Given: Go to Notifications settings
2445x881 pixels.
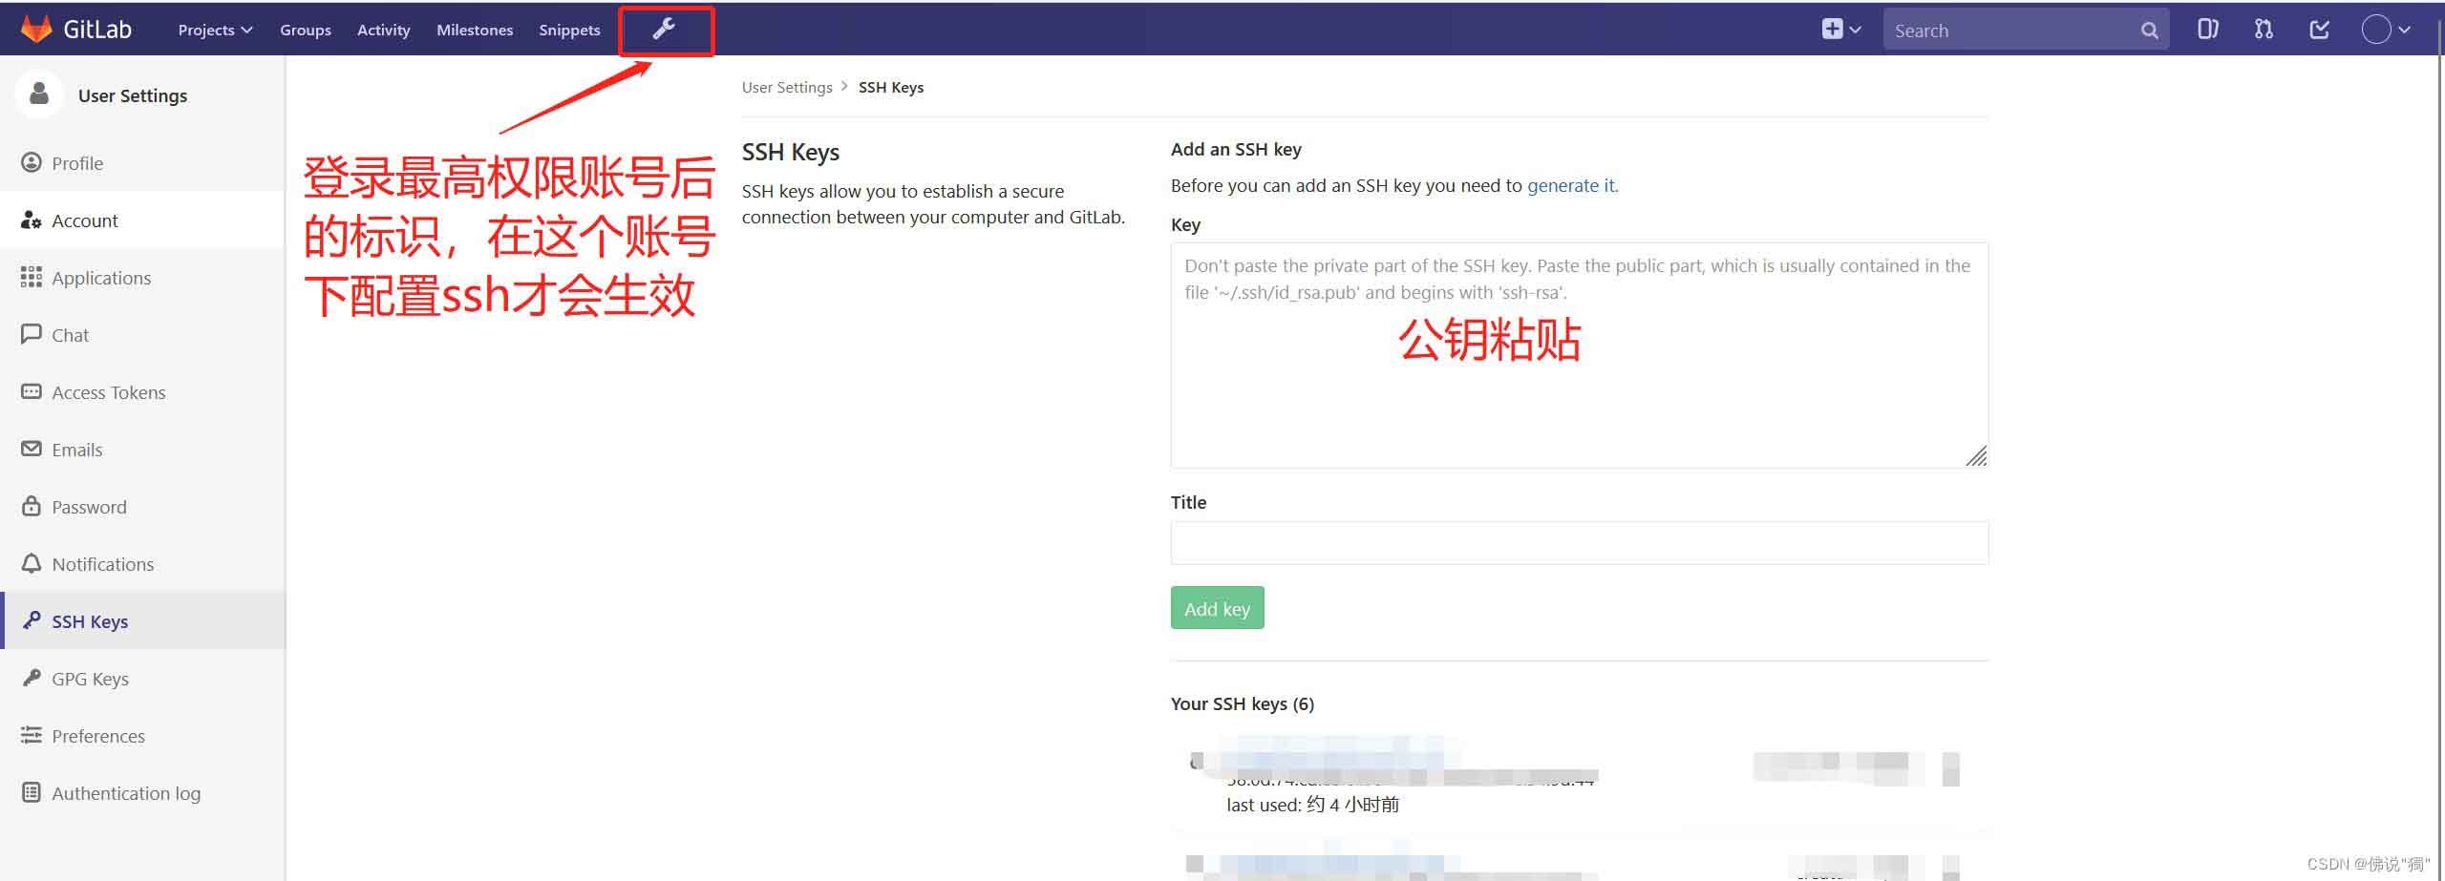Looking at the screenshot, I should pos(143,563).
